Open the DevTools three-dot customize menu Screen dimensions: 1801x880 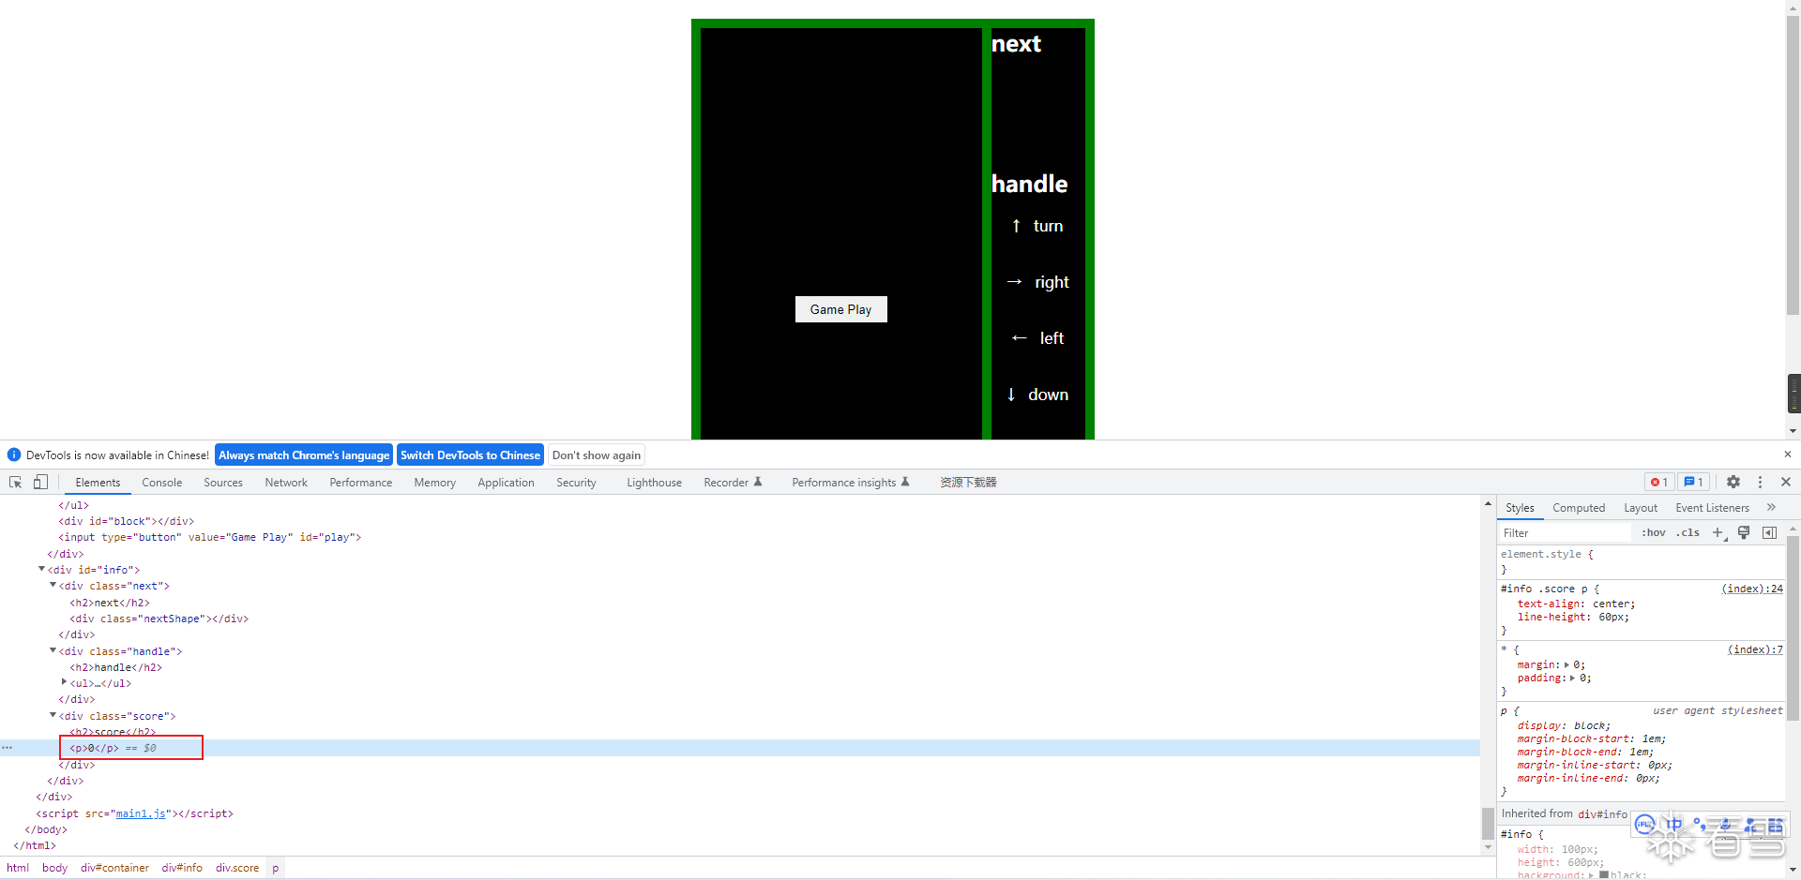[x=1760, y=482]
